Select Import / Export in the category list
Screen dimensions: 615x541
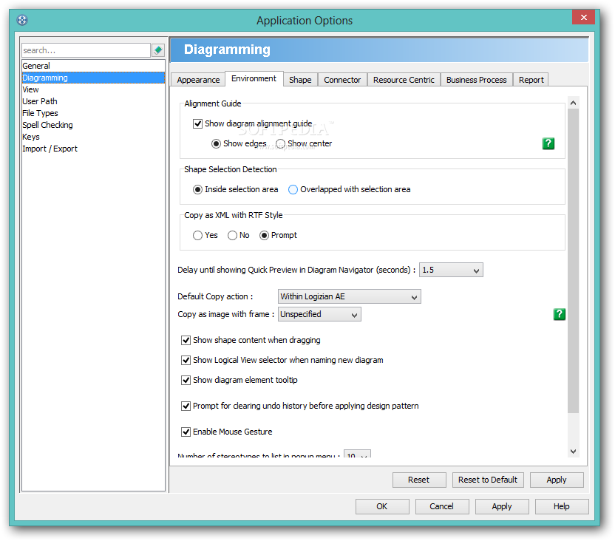[x=93, y=149]
